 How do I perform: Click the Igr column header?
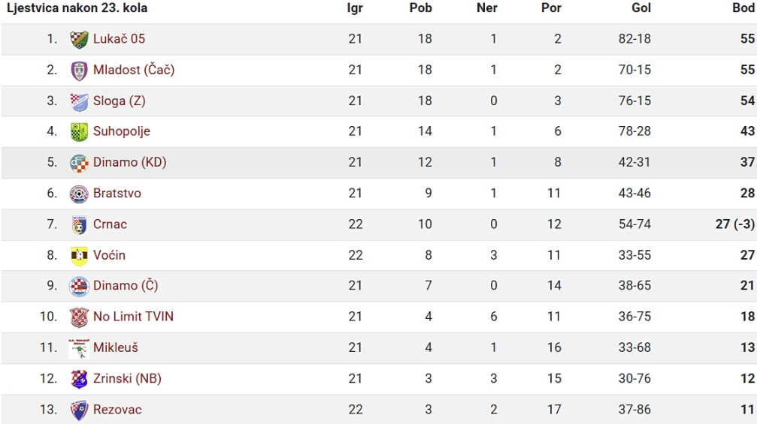tap(355, 8)
